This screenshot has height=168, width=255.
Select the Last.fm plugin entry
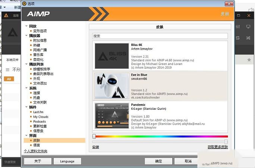point(38,112)
